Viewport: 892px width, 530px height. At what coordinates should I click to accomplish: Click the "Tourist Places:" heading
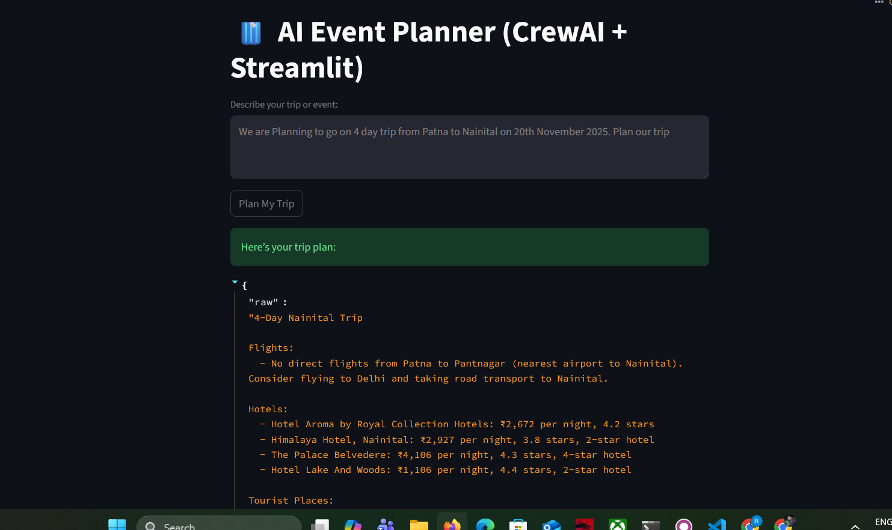click(x=291, y=501)
